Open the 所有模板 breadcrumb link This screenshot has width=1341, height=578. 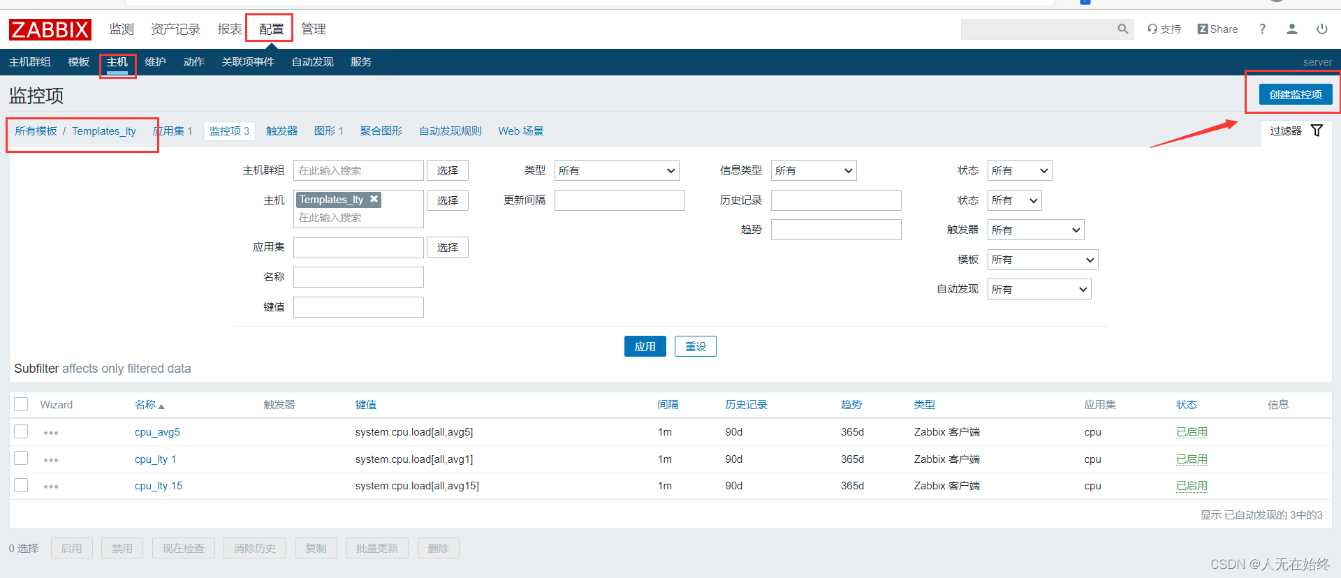(36, 131)
